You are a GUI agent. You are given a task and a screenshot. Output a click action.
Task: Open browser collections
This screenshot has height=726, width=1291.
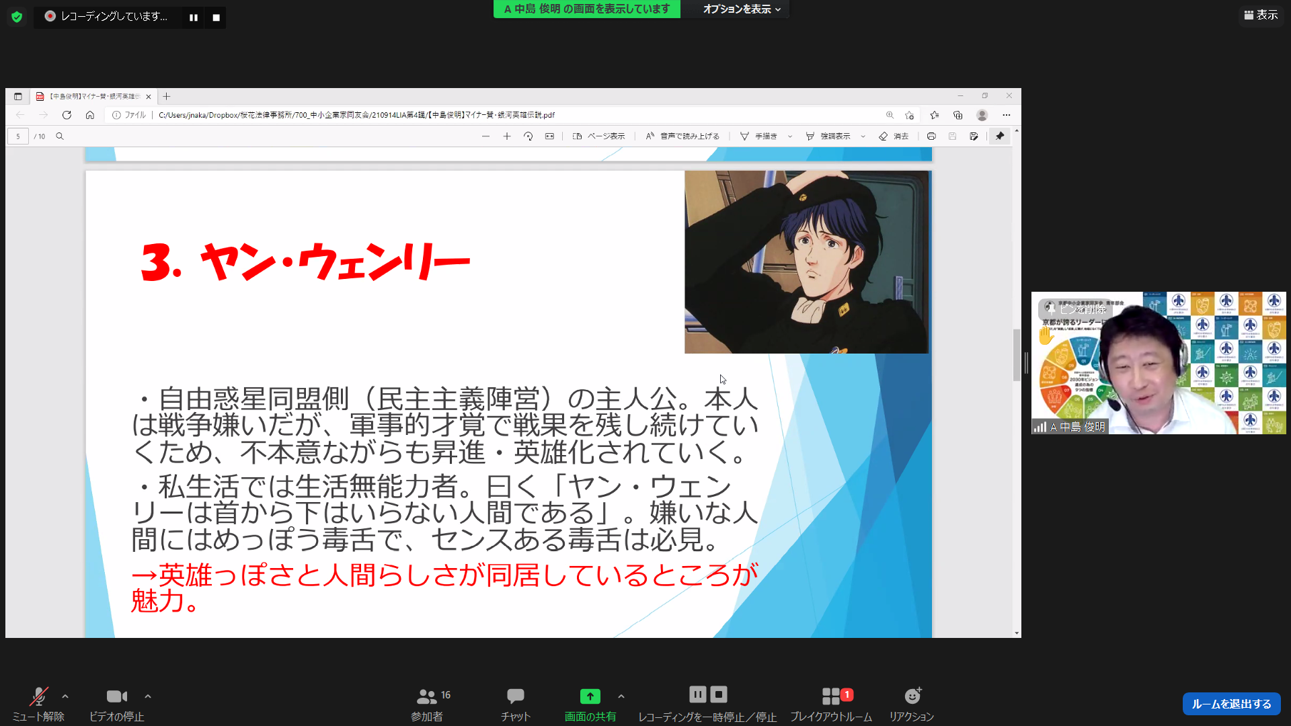coord(958,116)
